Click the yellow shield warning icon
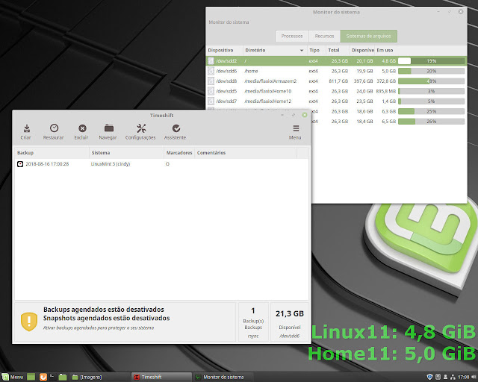The image size is (478, 382). coord(29,322)
